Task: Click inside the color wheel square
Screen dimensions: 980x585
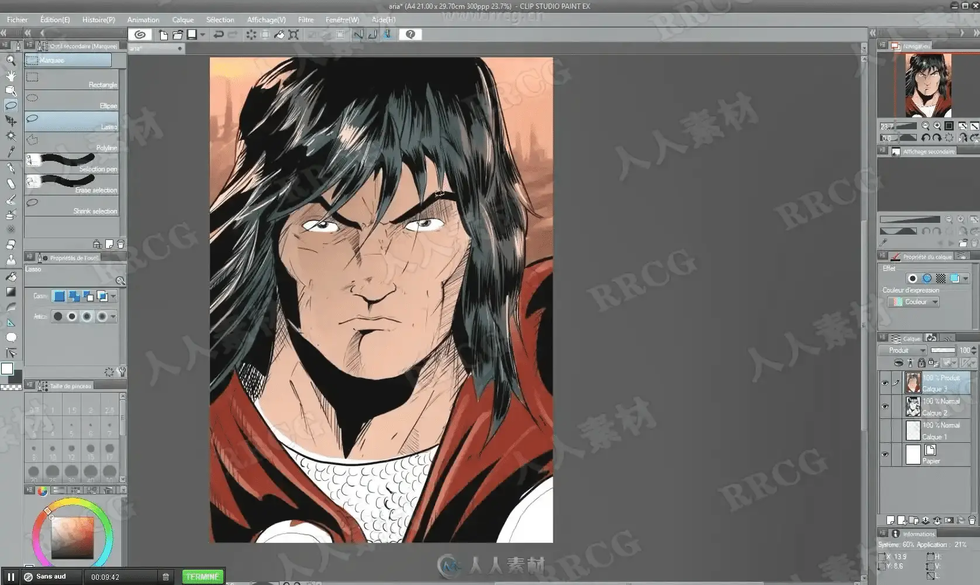Action: pyautogui.click(x=73, y=538)
